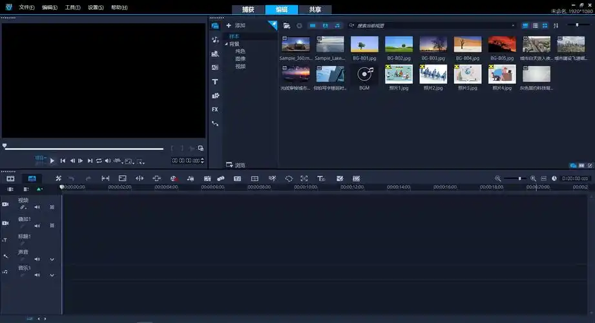Screen dimensions: 595x323
Task: Open the preview aspect ratio dropdown
Action: pyautogui.click(x=129, y=160)
